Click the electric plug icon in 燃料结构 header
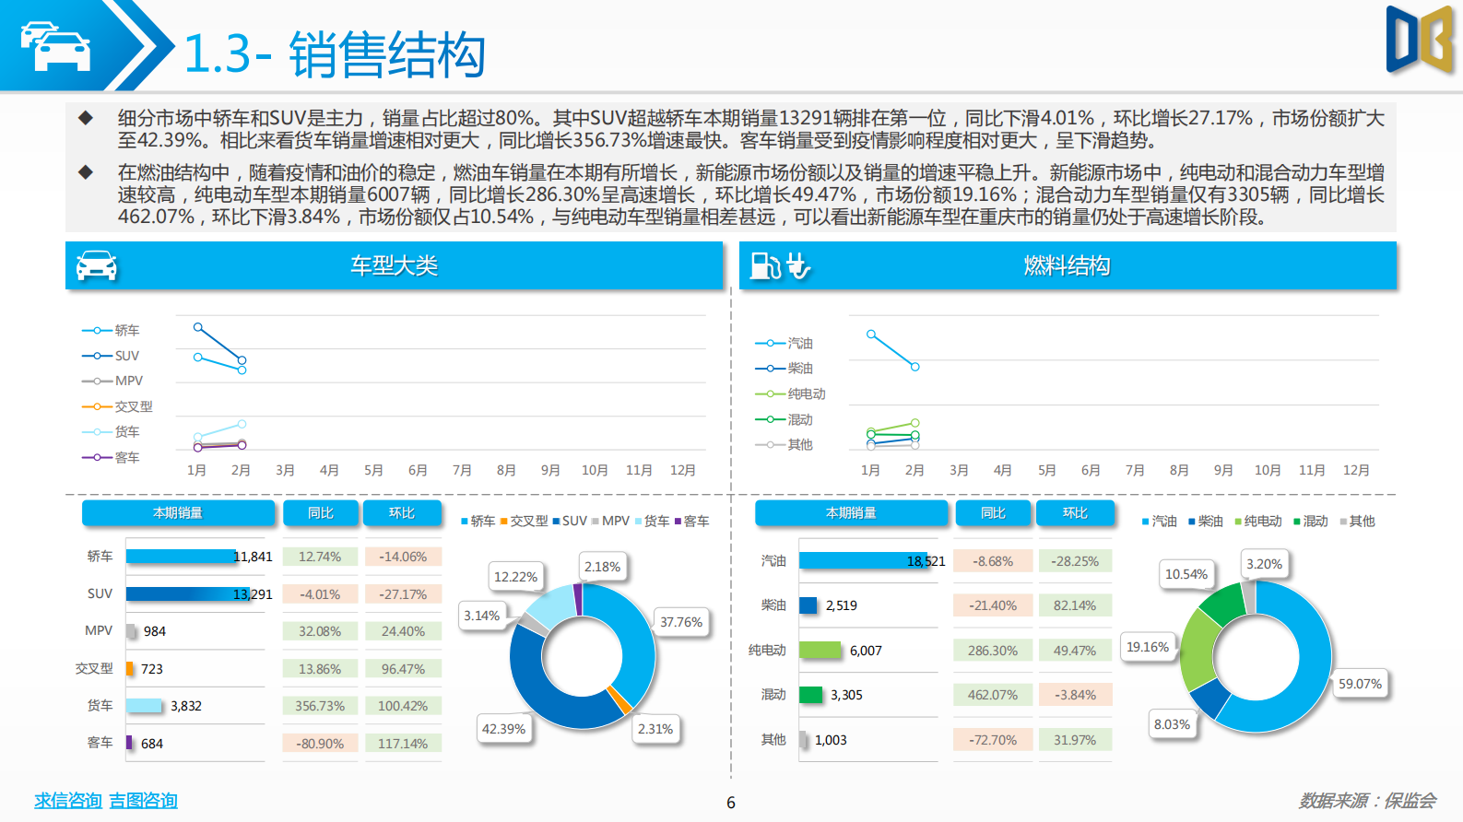The height and width of the screenshot is (822, 1463). 798,265
